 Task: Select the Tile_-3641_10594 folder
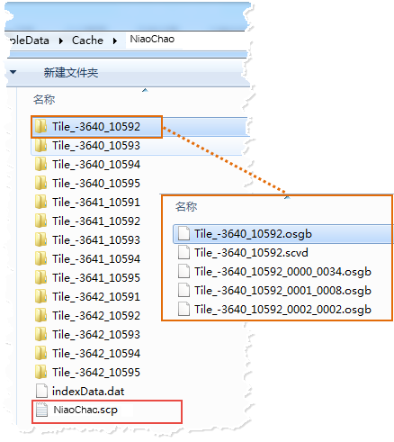pyautogui.click(x=87, y=258)
